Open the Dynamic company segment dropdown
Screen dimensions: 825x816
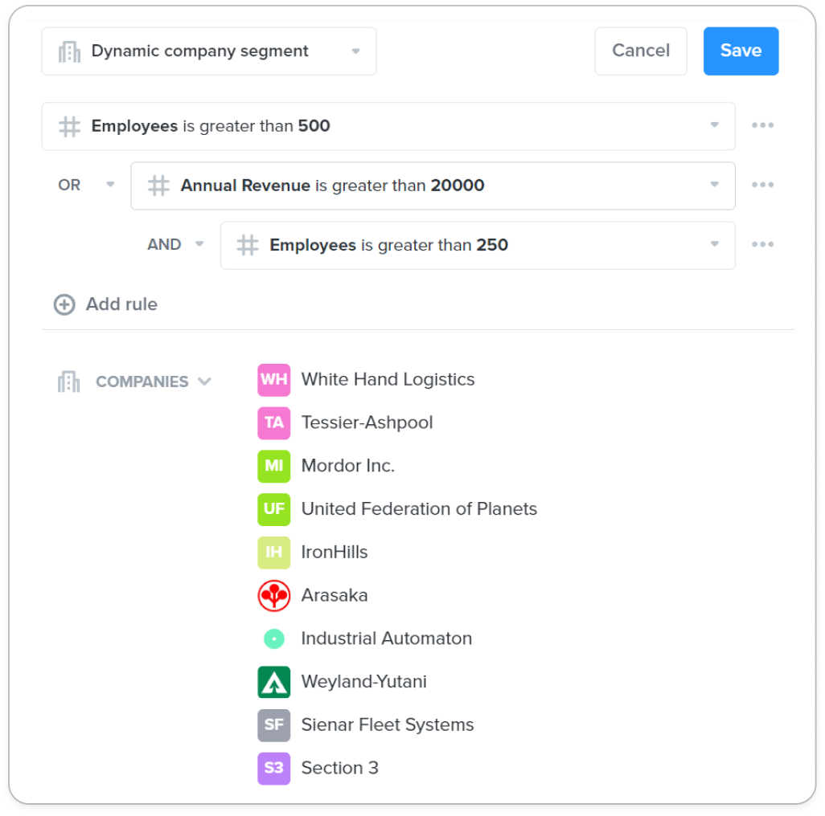[x=209, y=51]
